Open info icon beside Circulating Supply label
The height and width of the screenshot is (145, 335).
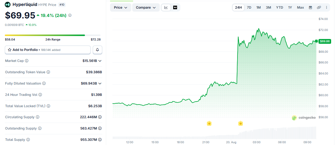click(38, 117)
